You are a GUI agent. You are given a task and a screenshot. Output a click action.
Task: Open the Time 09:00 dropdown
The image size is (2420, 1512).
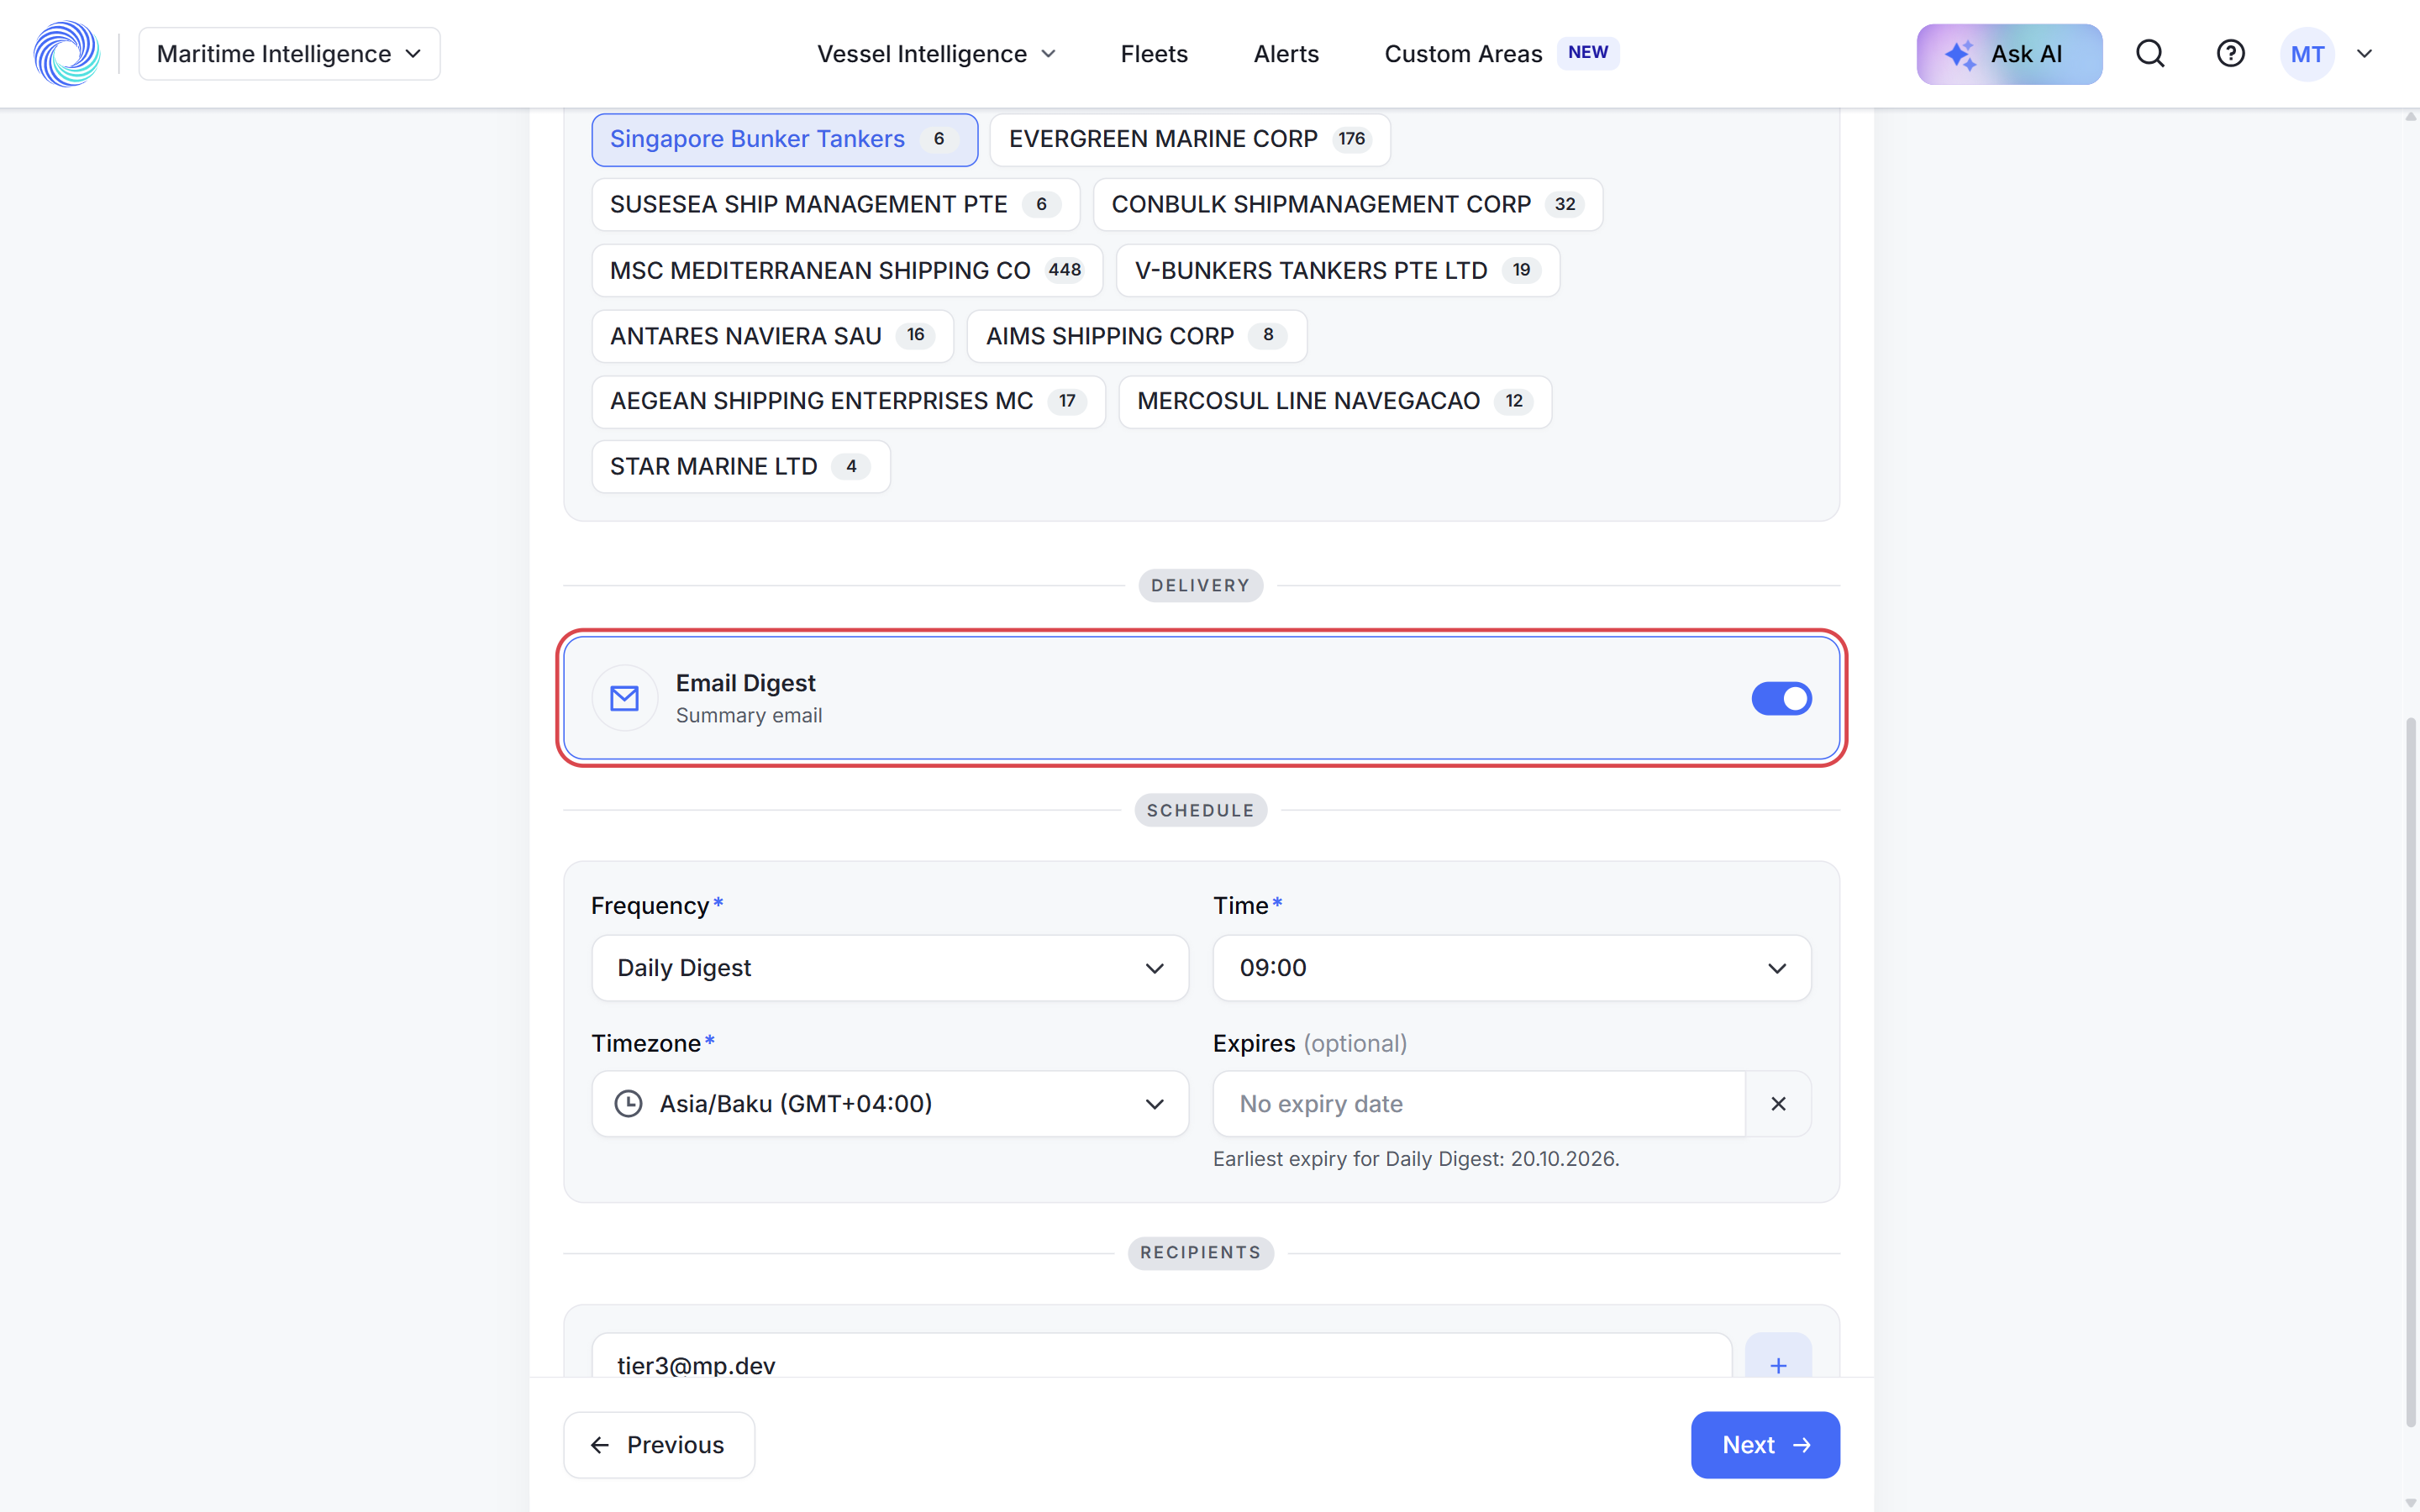1511,968
